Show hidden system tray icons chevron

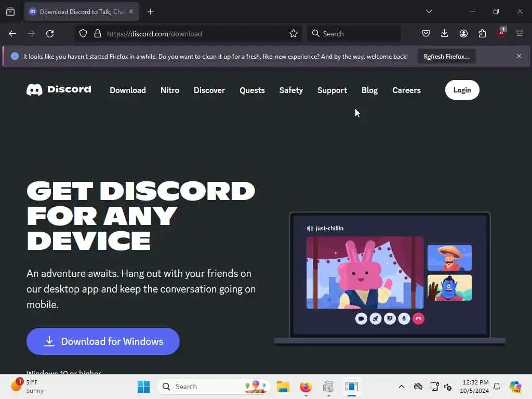402,387
